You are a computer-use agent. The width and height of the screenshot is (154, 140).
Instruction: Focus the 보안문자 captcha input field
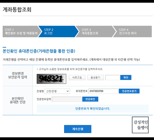[x=113, y=78]
